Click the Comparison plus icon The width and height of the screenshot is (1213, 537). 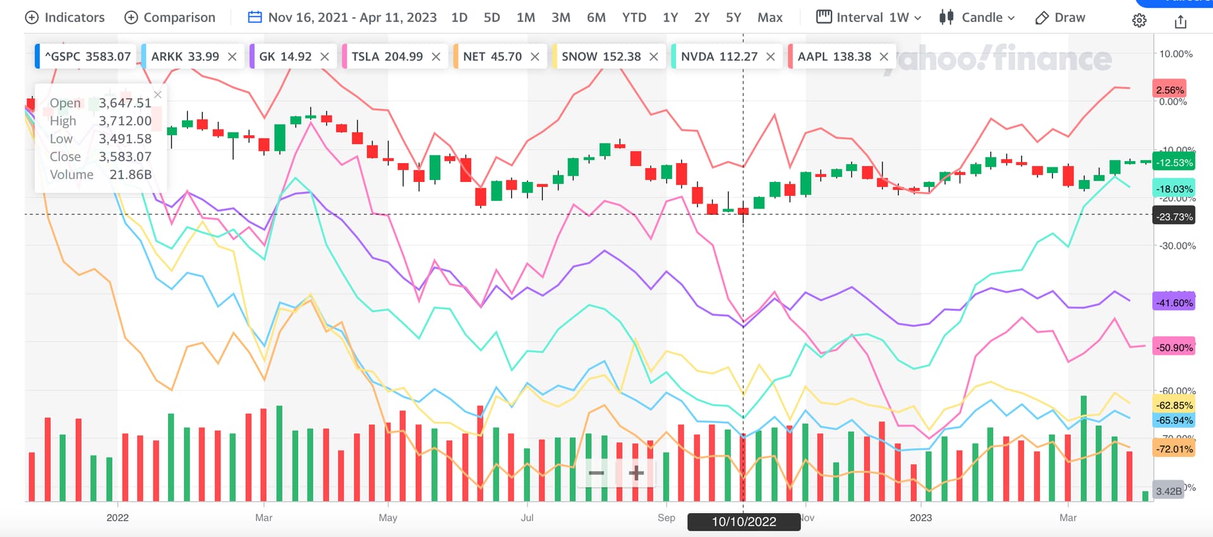[x=131, y=18]
